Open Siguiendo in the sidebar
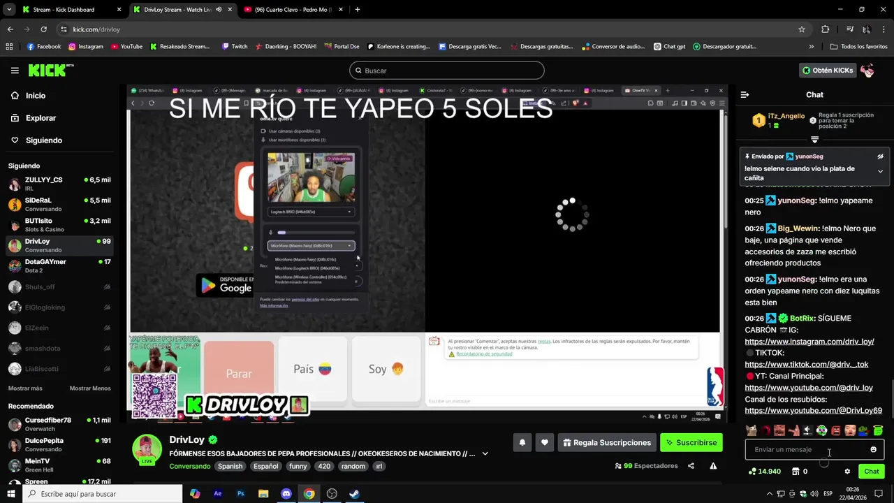The image size is (894, 503). [x=43, y=140]
